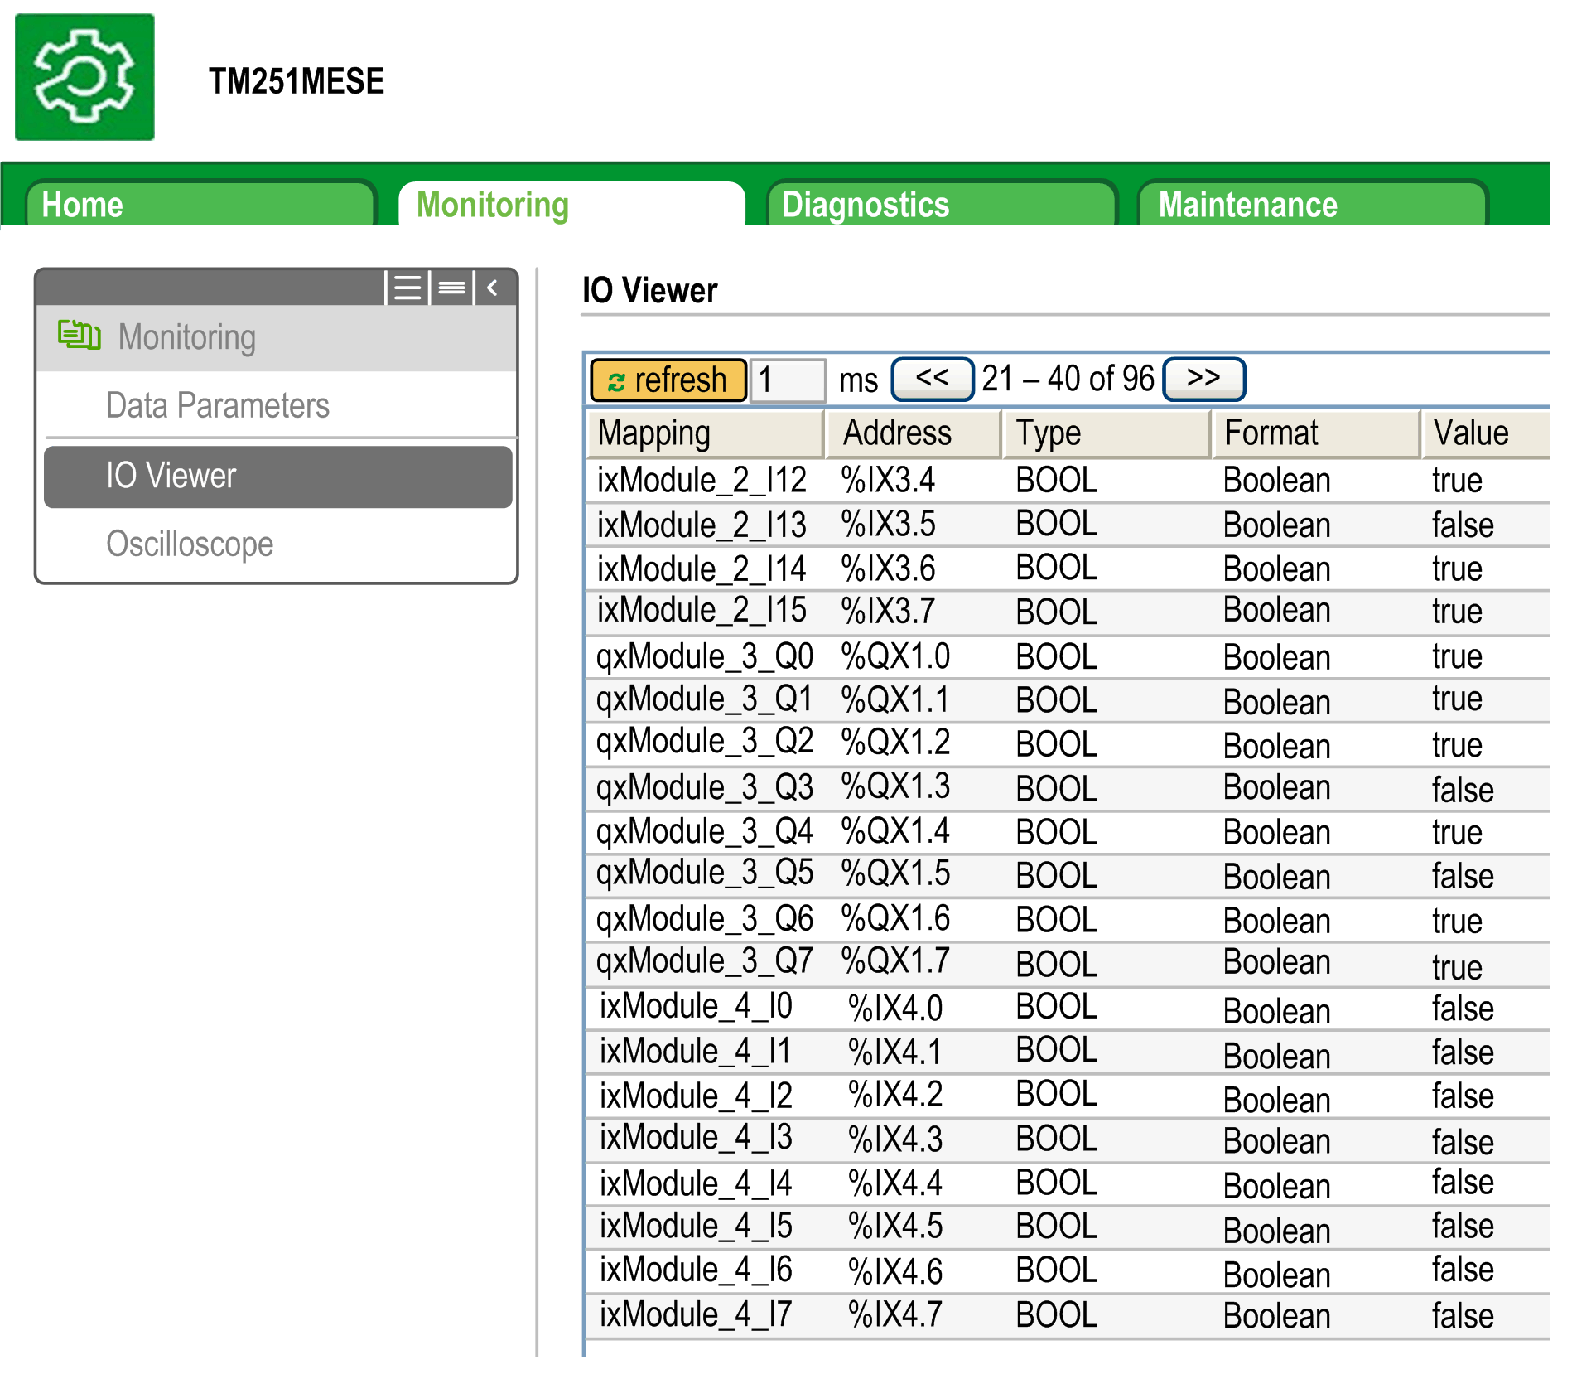
Task: Click the Address column header
Action: (x=914, y=433)
